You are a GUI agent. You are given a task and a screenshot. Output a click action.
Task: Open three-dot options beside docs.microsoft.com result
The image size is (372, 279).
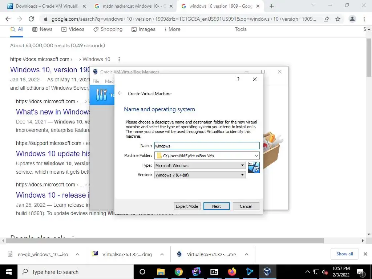(119, 59)
